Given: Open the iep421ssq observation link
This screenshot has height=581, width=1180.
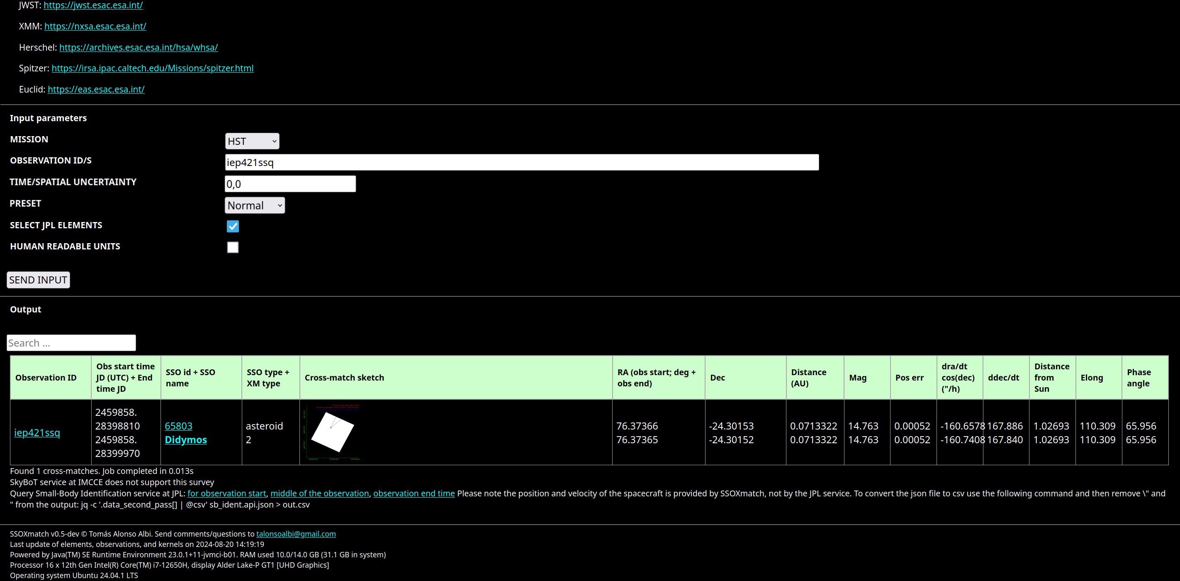Looking at the screenshot, I should 37,432.
